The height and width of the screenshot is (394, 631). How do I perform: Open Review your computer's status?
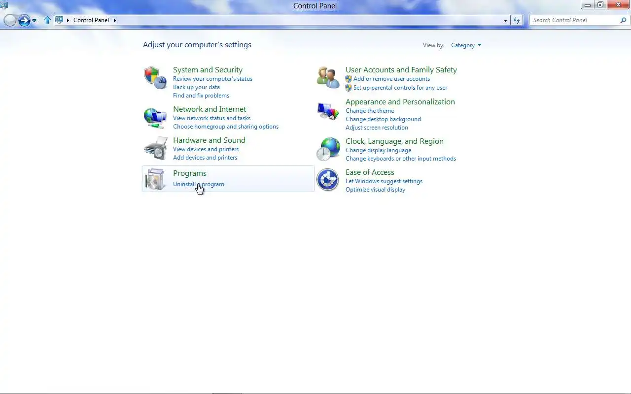[212, 79]
